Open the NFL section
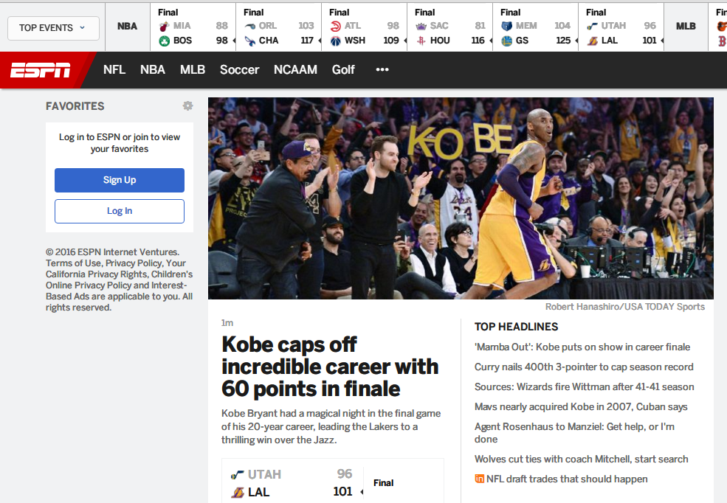Screen dimensions: 727x503 (114, 70)
